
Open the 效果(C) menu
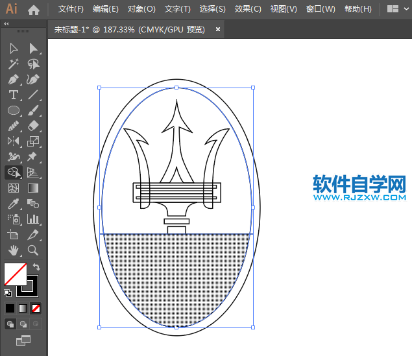coord(248,9)
